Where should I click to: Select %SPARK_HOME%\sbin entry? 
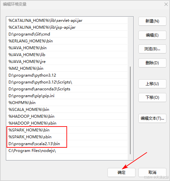tap(67, 137)
